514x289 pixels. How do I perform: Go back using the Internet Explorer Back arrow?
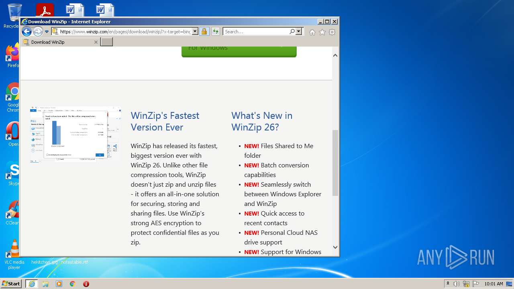pyautogui.click(x=27, y=32)
